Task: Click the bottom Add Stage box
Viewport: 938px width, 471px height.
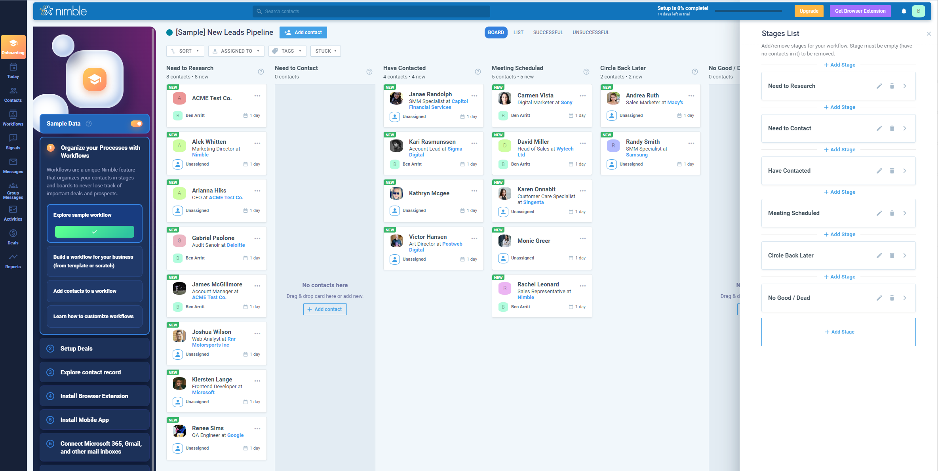Action: pyautogui.click(x=838, y=332)
